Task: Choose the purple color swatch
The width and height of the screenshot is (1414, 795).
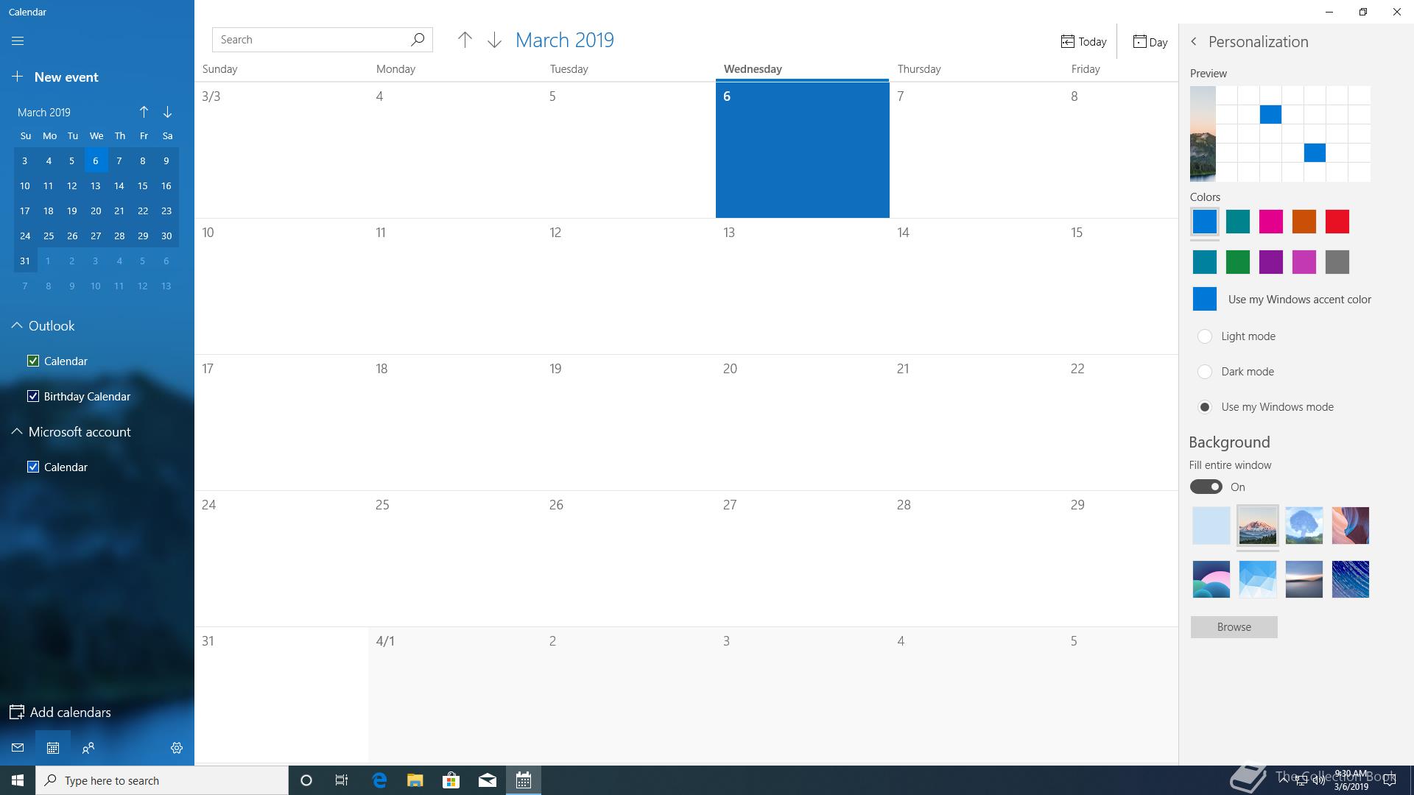Action: (x=1271, y=262)
